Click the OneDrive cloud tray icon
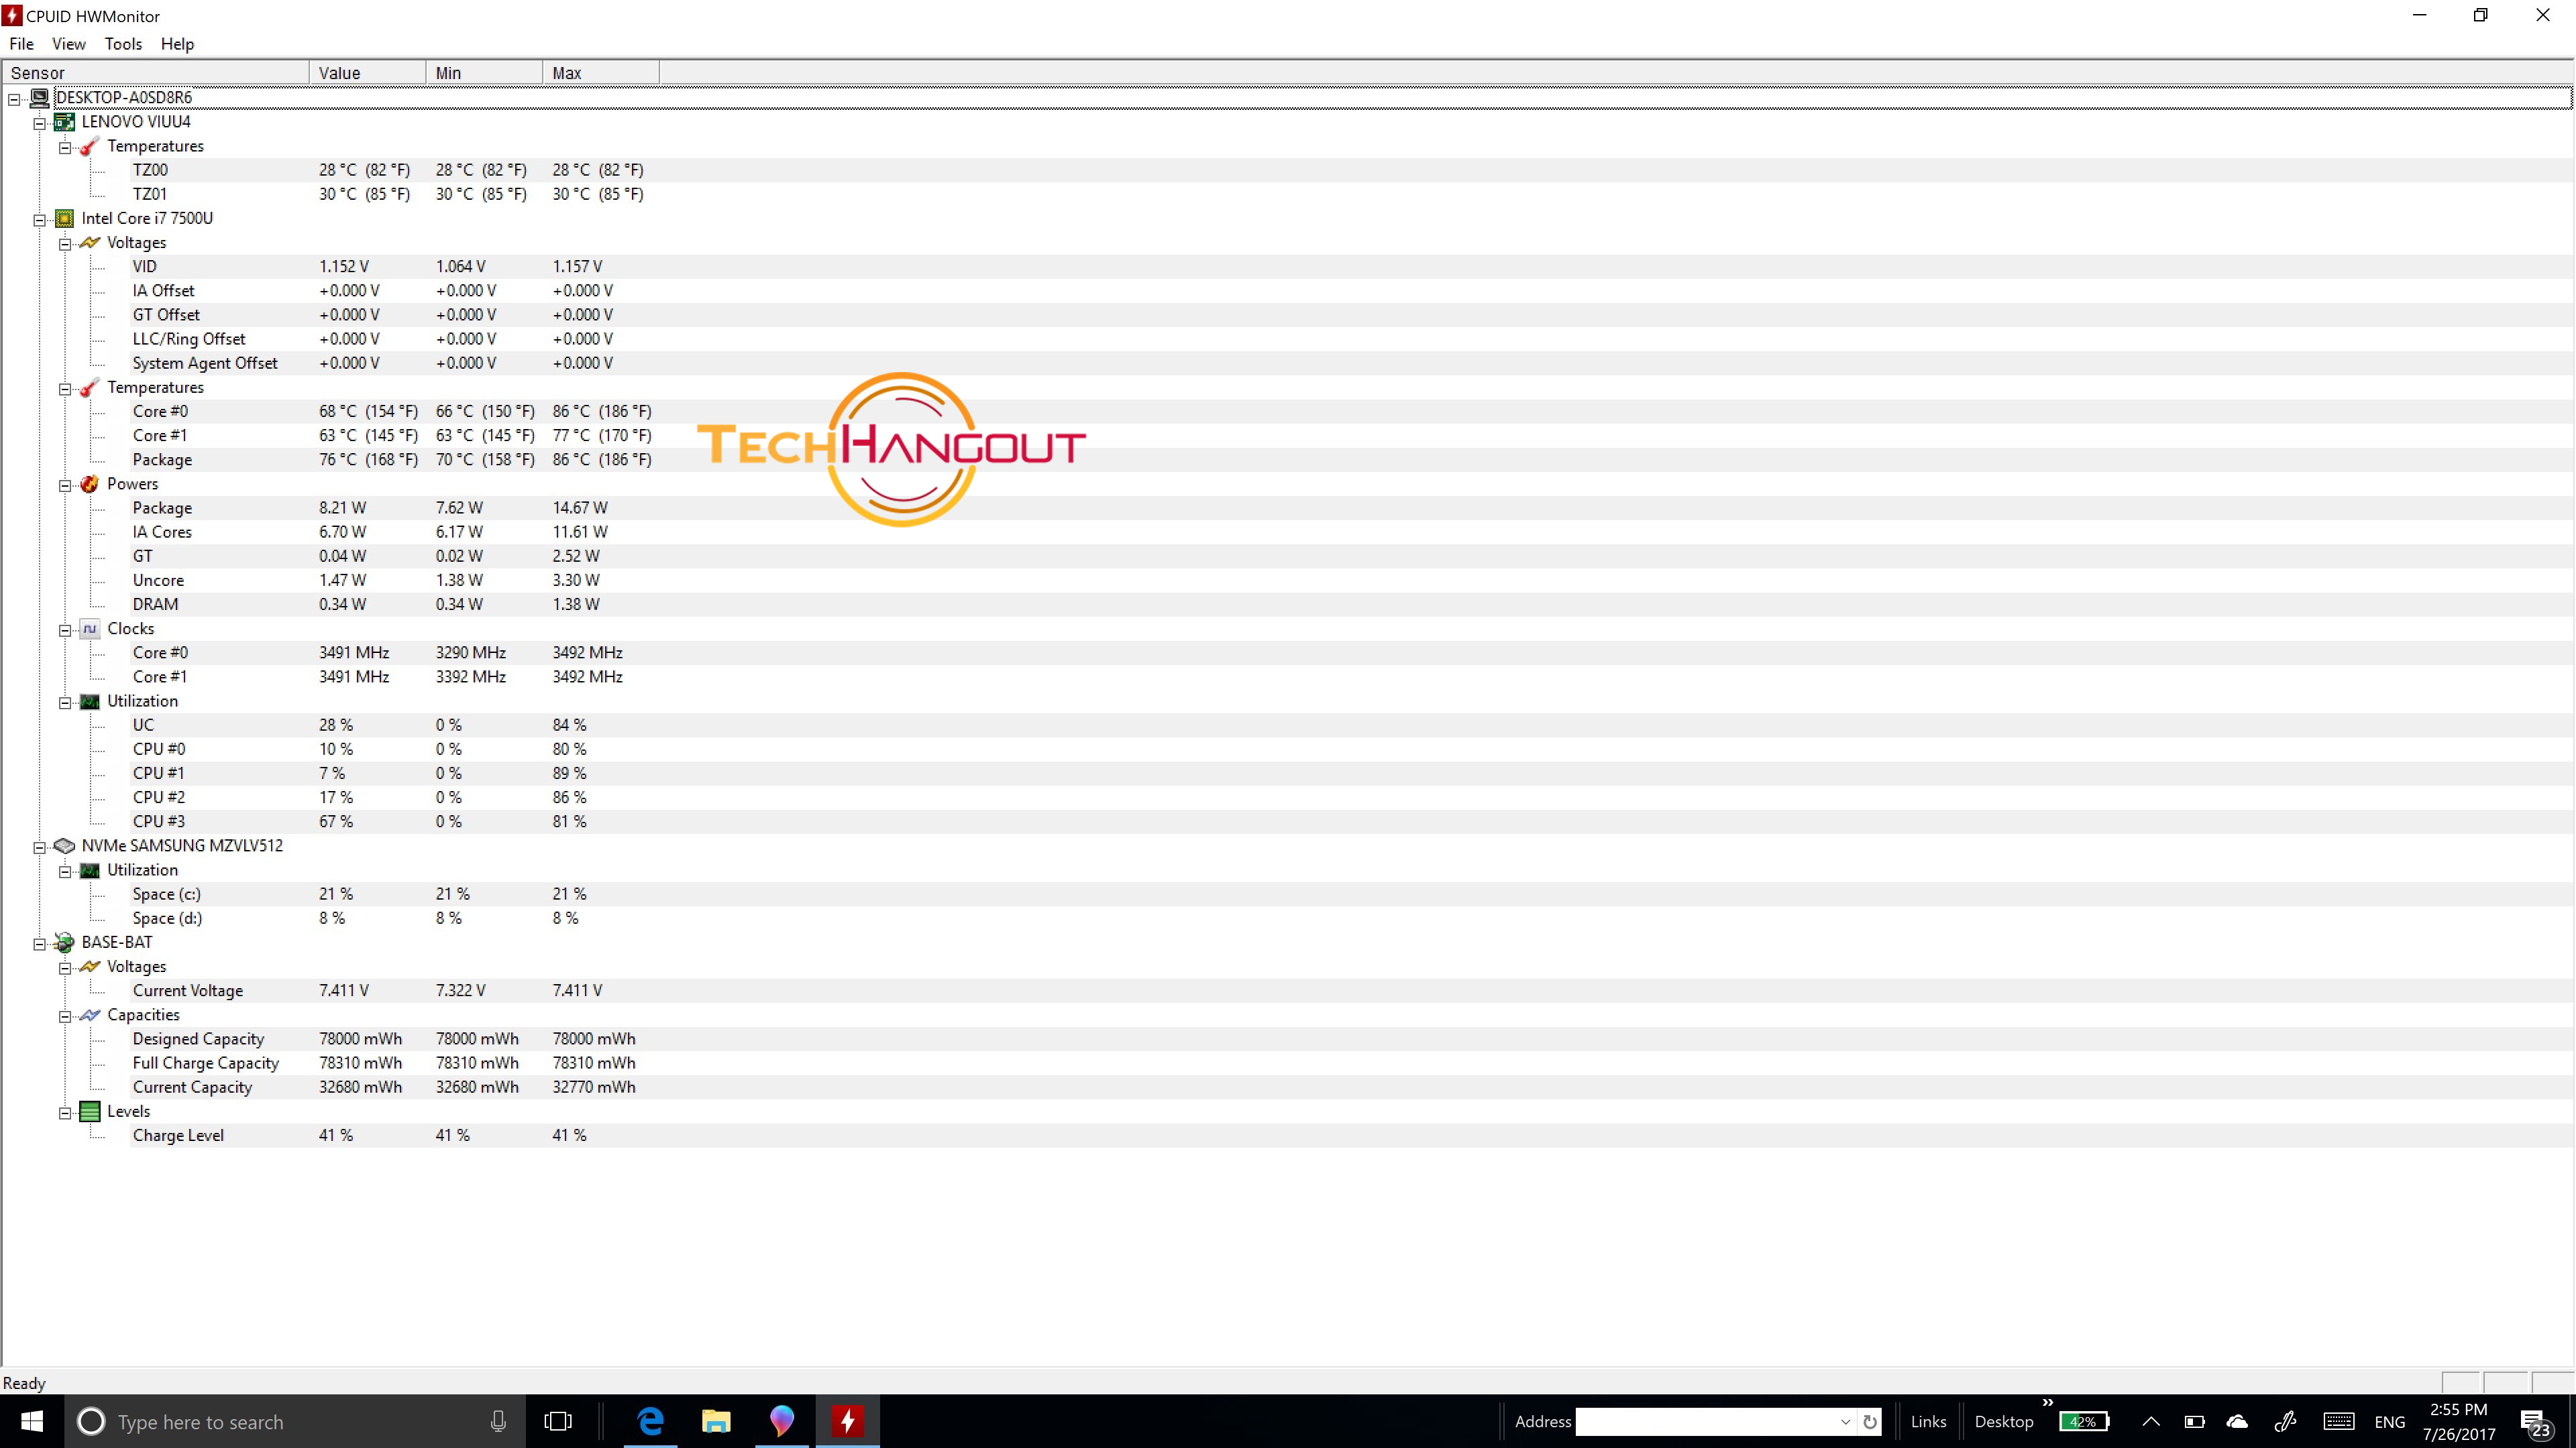 2238,1421
